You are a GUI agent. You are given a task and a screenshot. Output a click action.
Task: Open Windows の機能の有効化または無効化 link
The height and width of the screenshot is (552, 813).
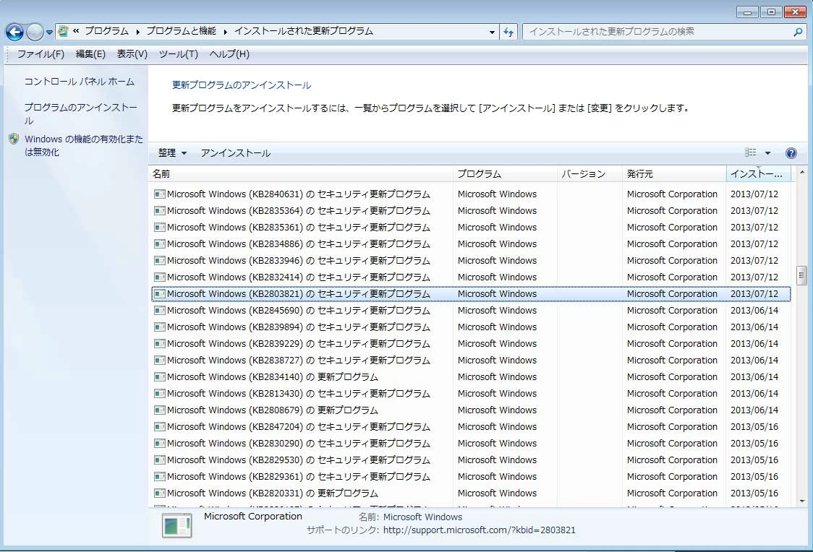(x=83, y=145)
